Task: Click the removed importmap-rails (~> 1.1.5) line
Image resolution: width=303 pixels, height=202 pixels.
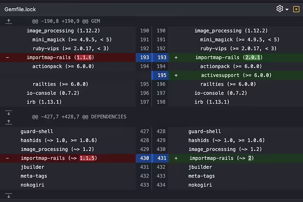Action: click(59, 158)
